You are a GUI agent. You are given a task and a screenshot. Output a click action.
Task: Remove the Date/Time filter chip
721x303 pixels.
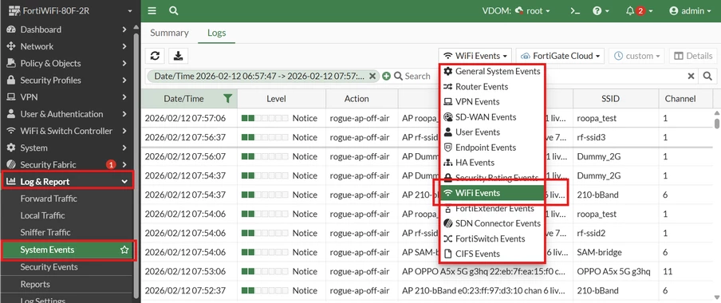pos(372,76)
